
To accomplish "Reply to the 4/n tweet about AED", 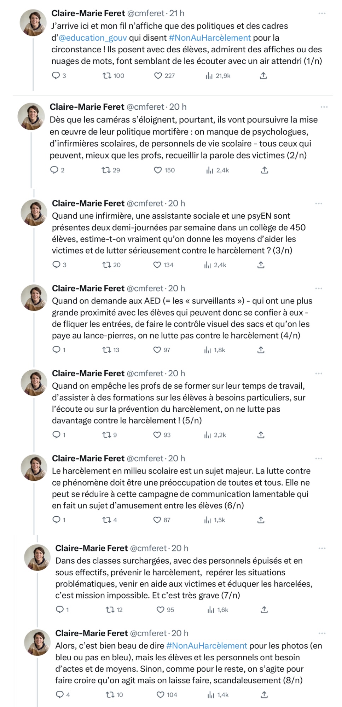I will pyautogui.click(x=56, y=350).
